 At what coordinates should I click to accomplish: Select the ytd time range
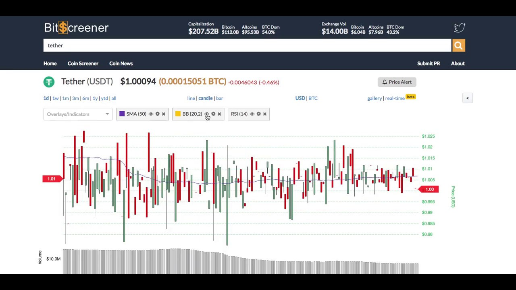pyautogui.click(x=104, y=98)
